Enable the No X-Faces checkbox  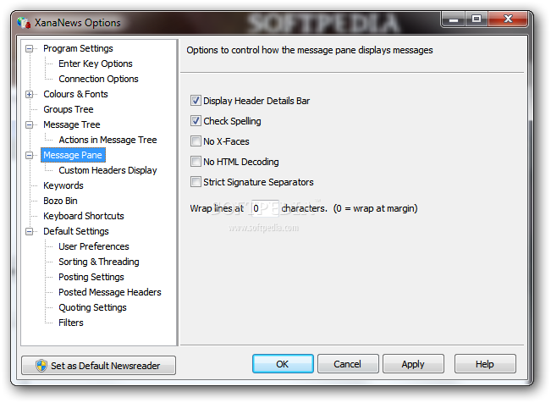(x=196, y=141)
